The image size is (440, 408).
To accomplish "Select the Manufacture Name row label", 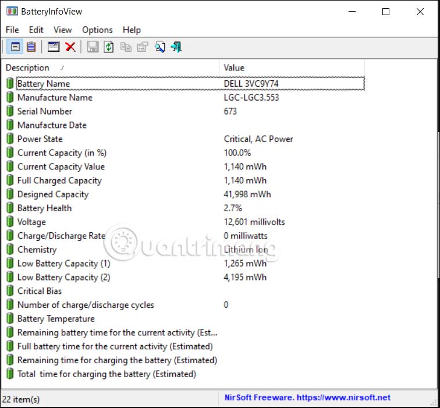I will tap(55, 97).
